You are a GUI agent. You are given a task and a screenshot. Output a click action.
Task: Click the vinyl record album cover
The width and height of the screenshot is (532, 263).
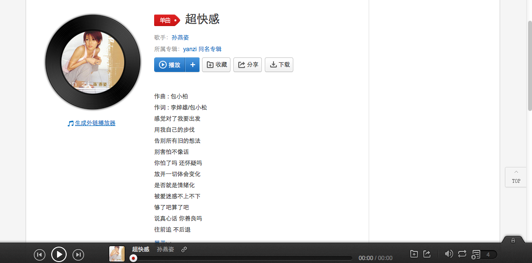93,62
